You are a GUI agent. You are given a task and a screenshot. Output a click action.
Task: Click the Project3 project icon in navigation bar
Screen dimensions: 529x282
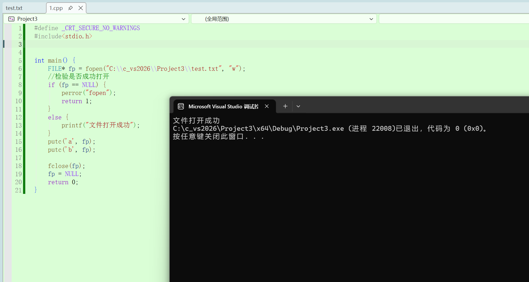pos(11,19)
